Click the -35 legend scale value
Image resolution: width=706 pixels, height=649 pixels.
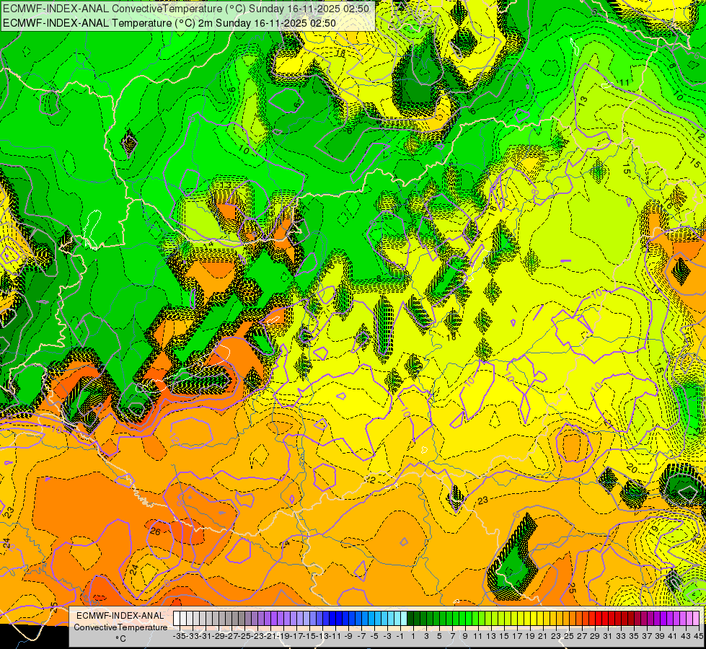click(x=179, y=636)
